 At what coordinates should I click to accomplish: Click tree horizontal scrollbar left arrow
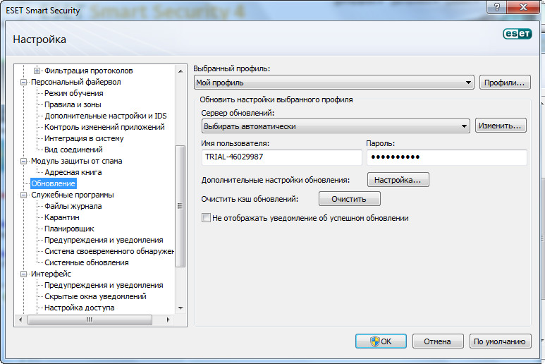[20, 320]
